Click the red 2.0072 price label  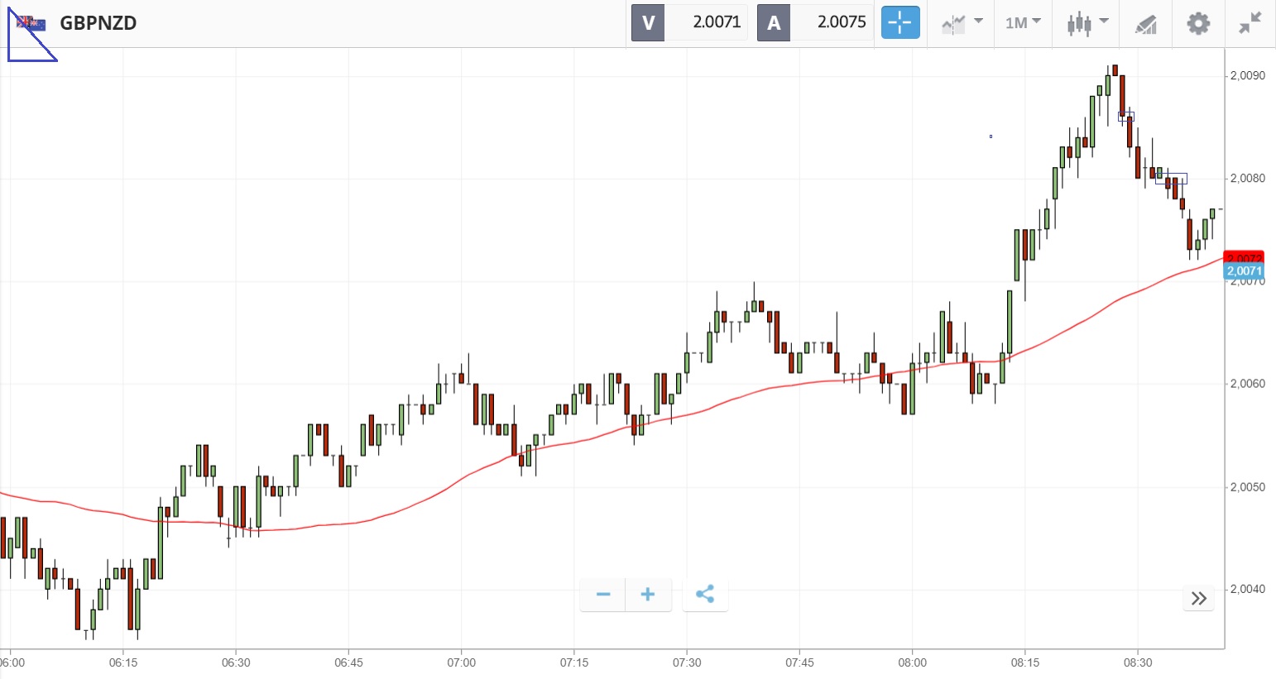(x=1244, y=257)
